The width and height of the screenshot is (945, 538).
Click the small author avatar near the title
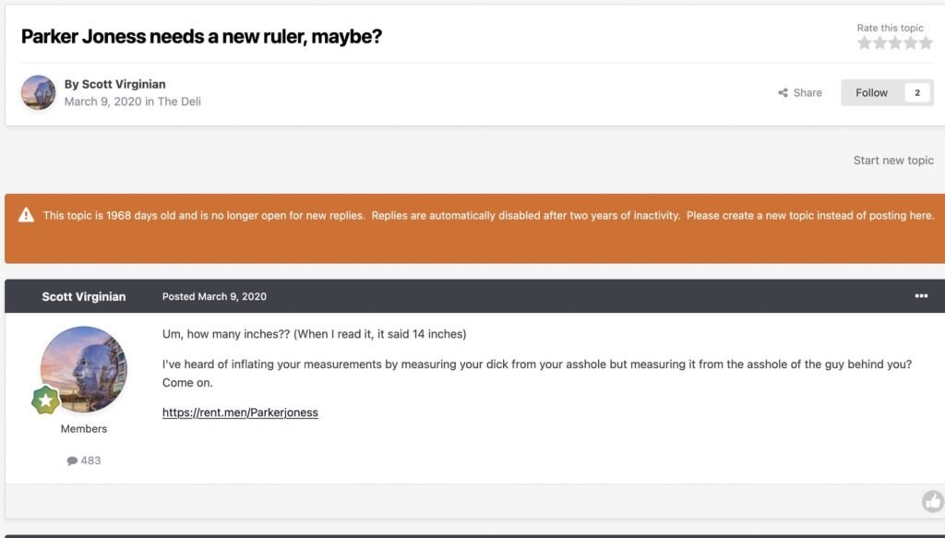pos(39,92)
